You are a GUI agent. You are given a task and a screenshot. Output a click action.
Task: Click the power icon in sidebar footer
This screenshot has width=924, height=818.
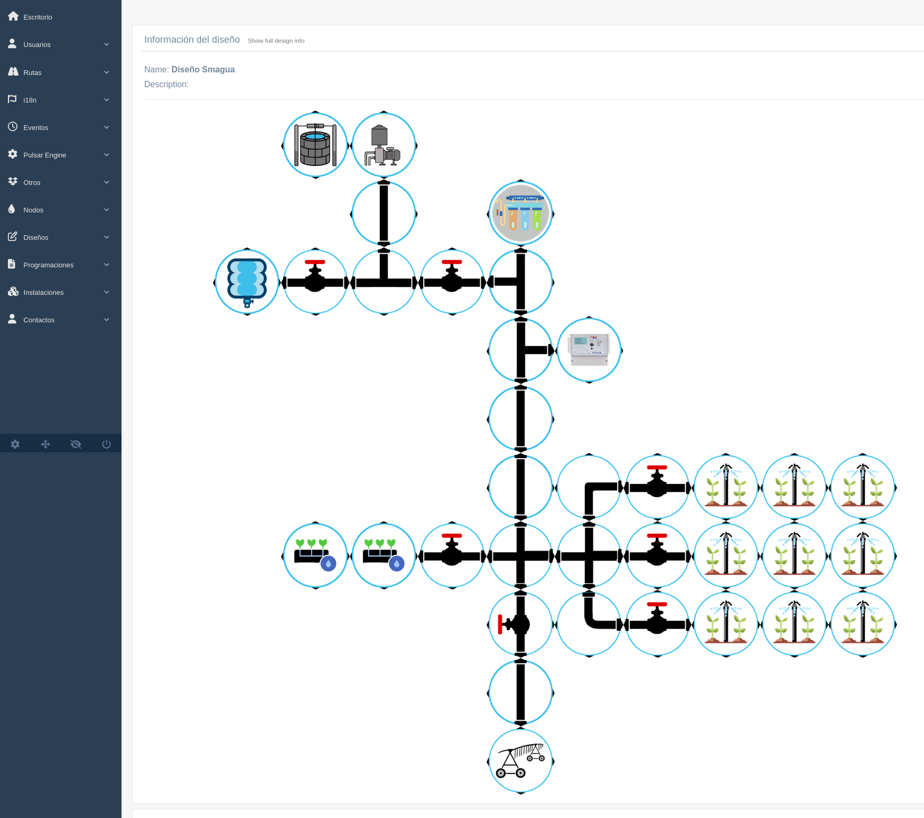pos(106,444)
